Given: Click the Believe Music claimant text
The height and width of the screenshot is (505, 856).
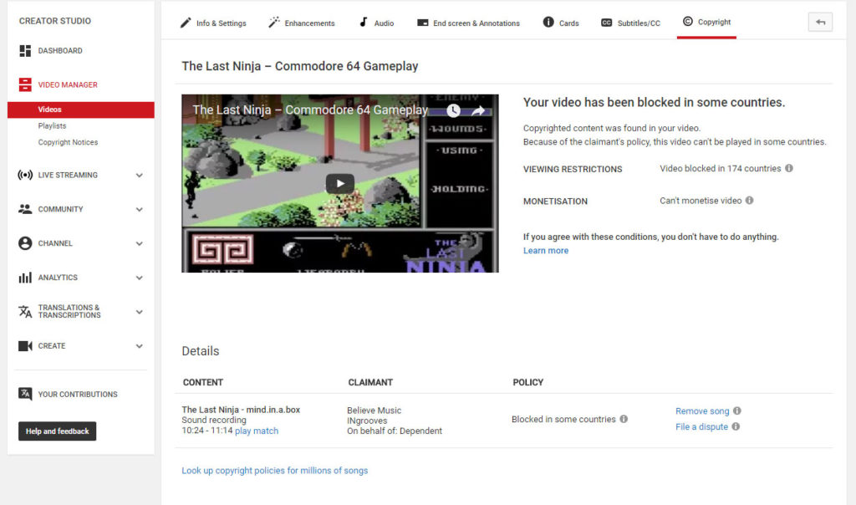Looking at the screenshot, I should pyautogui.click(x=374, y=411).
